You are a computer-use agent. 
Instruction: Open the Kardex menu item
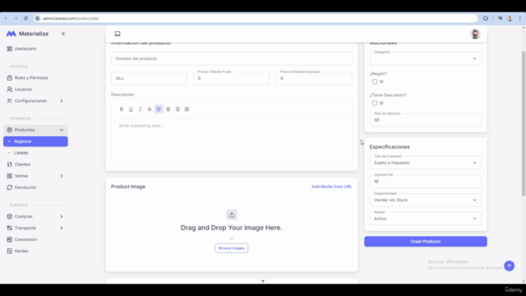click(35, 251)
